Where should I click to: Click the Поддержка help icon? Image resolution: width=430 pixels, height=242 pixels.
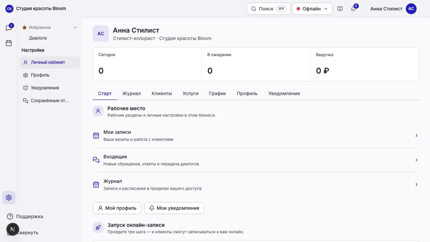click(x=10, y=216)
